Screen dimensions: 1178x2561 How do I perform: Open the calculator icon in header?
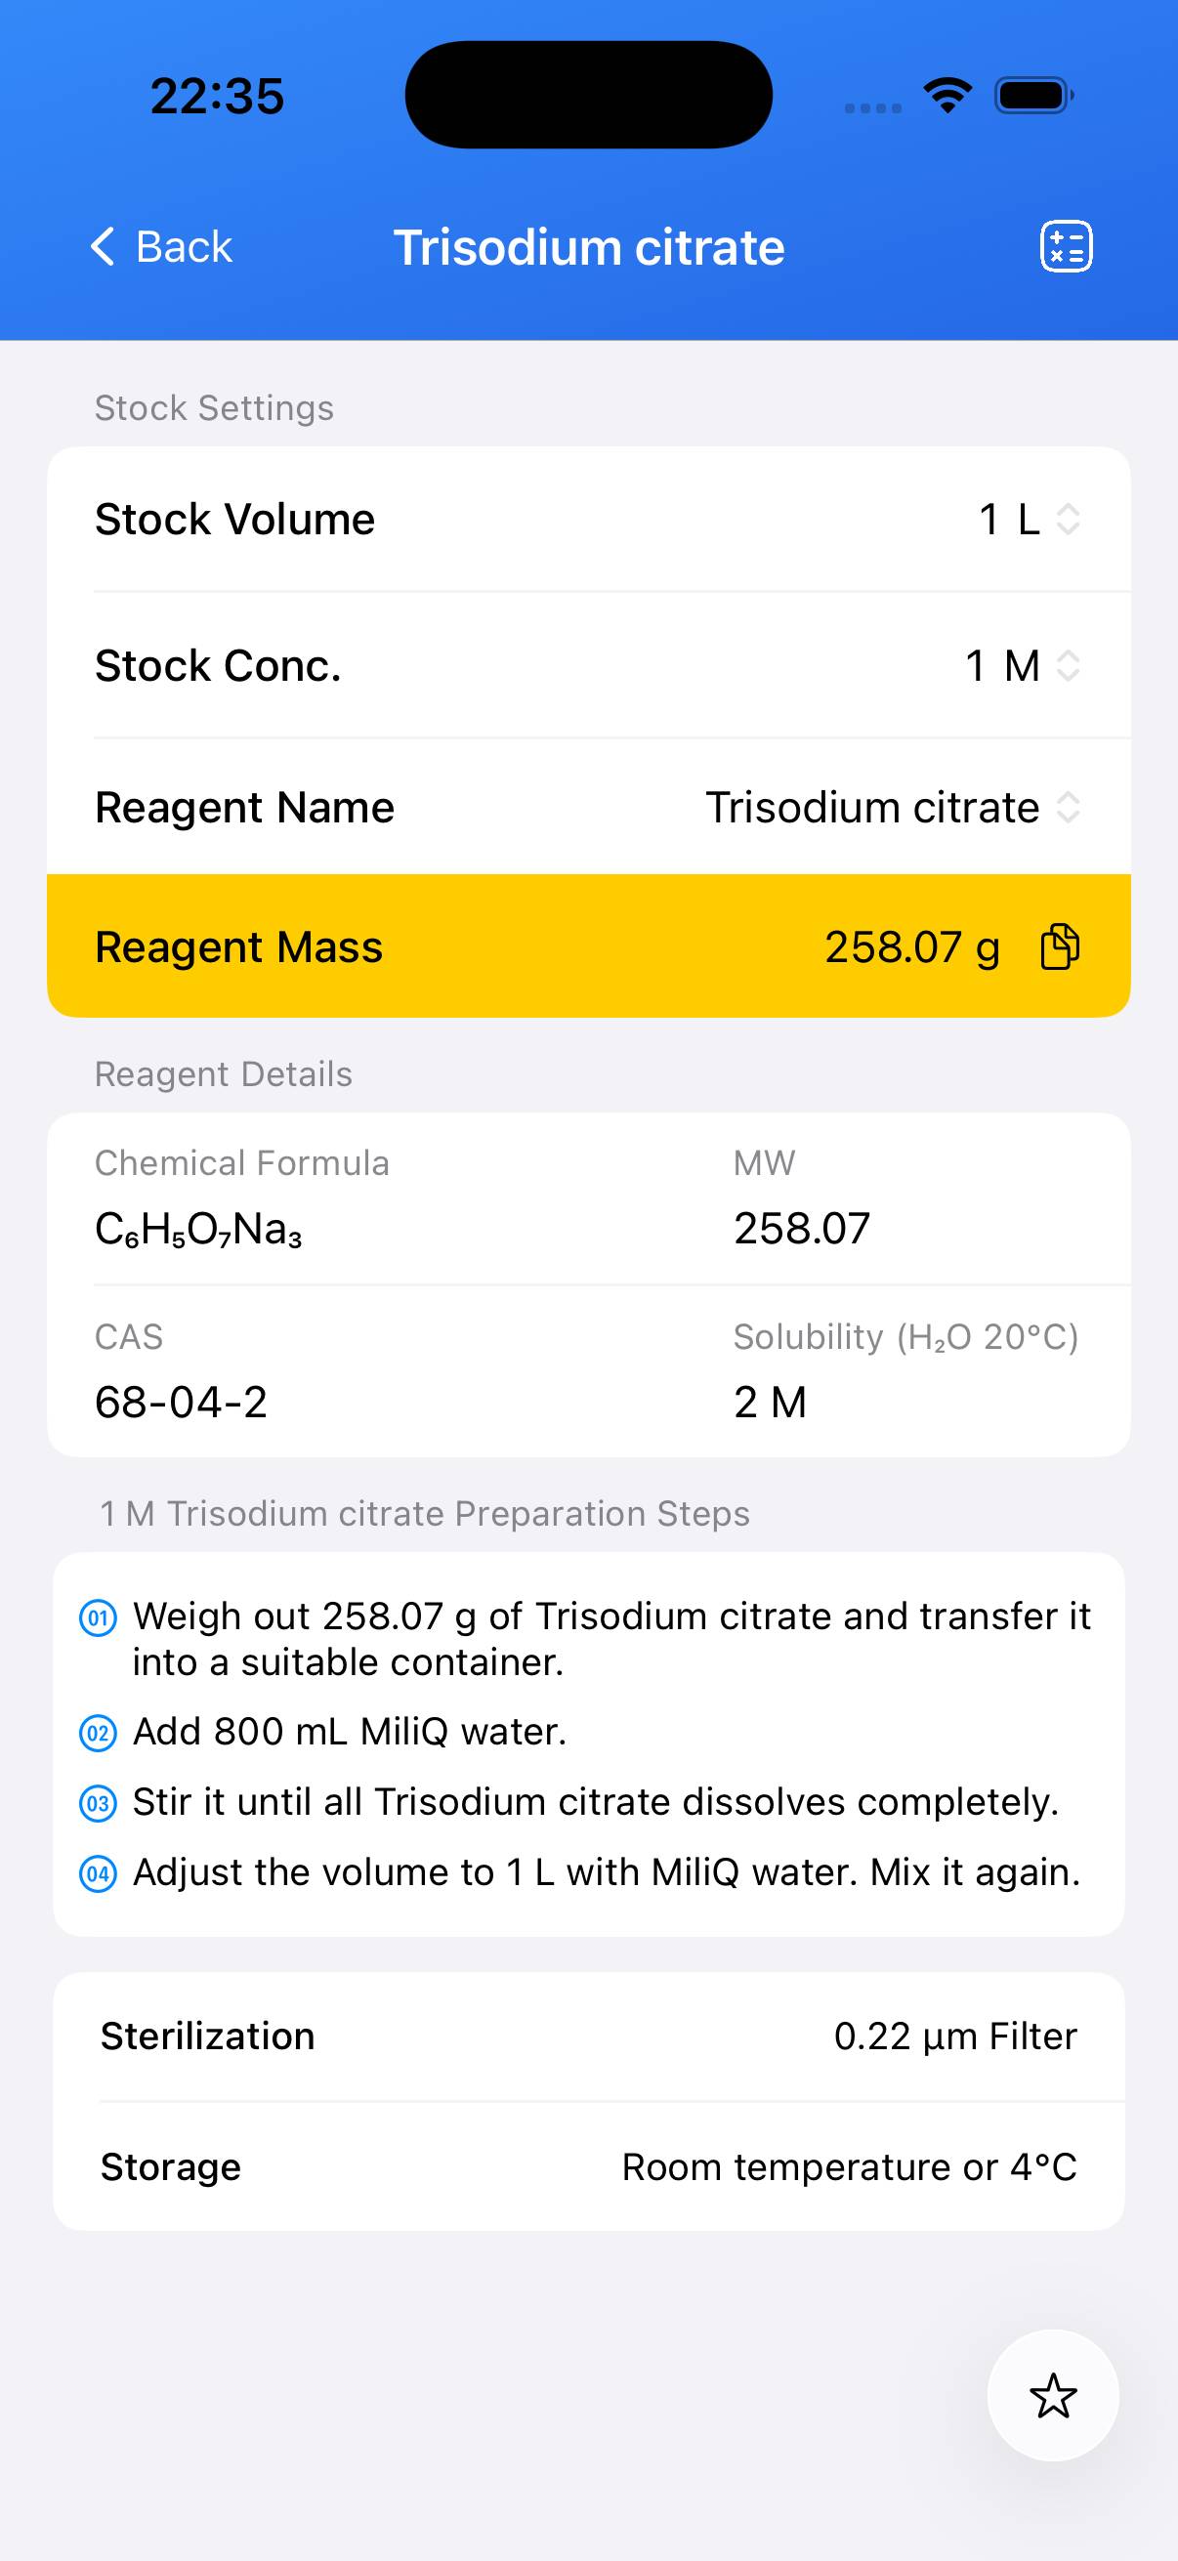coord(1066,246)
